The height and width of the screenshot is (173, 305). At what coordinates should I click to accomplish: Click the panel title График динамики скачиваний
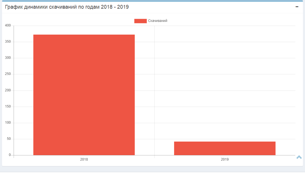tap(67, 7)
